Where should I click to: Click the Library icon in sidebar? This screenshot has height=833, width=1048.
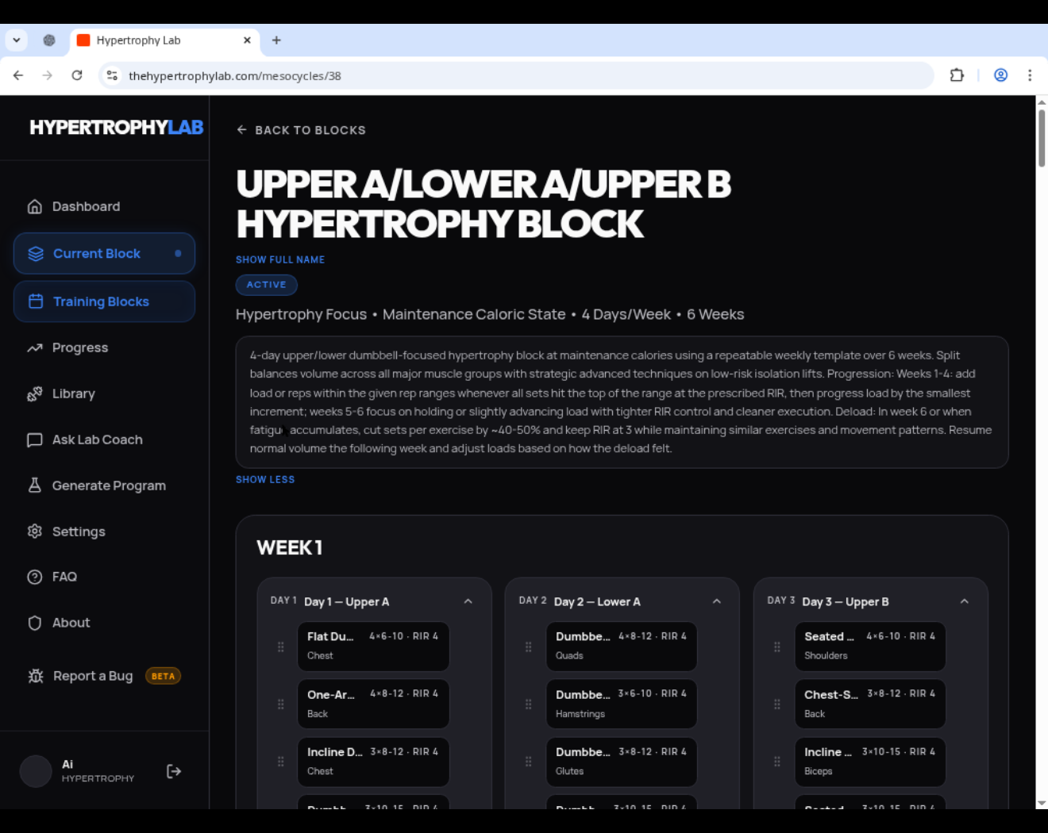click(35, 393)
